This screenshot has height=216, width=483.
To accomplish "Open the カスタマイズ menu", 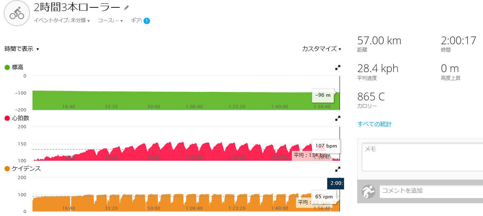I will click(321, 49).
